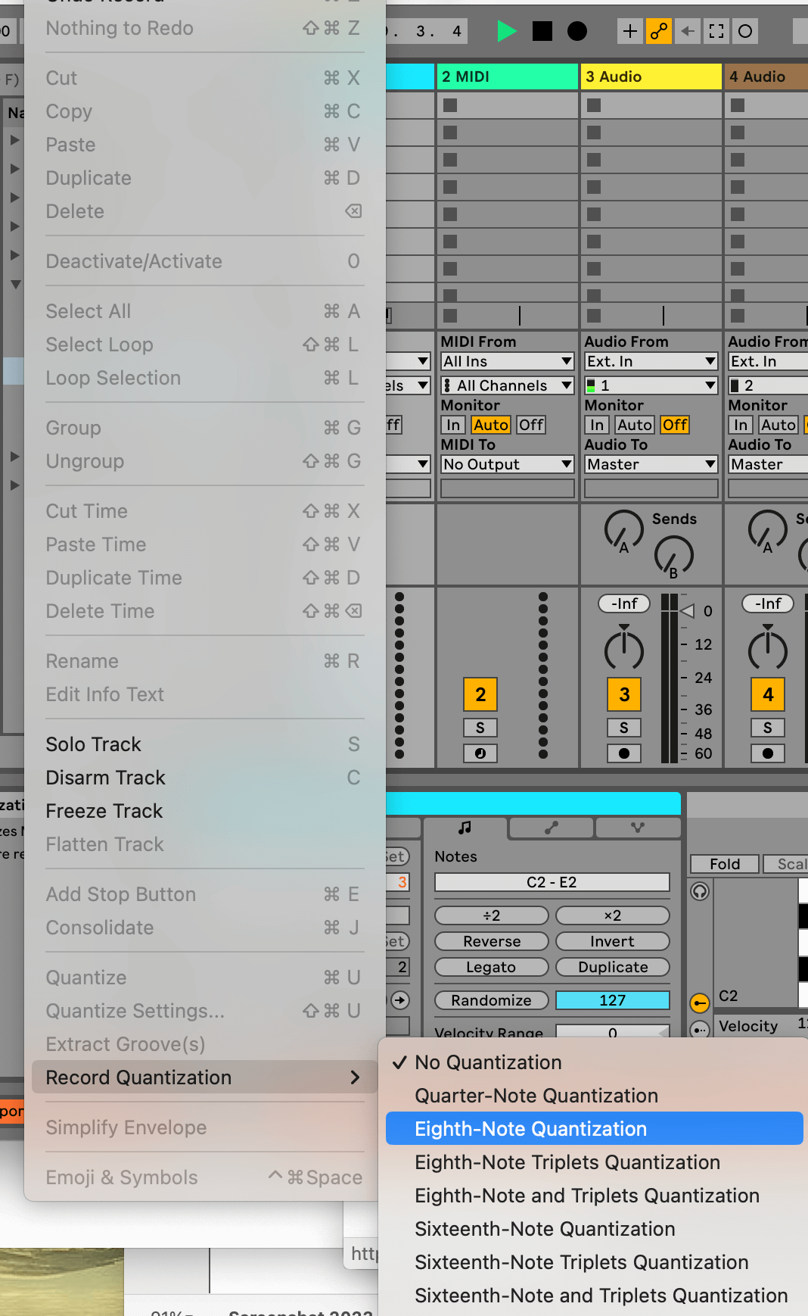The width and height of the screenshot is (808, 1316).
Task: Open input channel 1 dropdown on 3 Audio
Action: click(651, 385)
